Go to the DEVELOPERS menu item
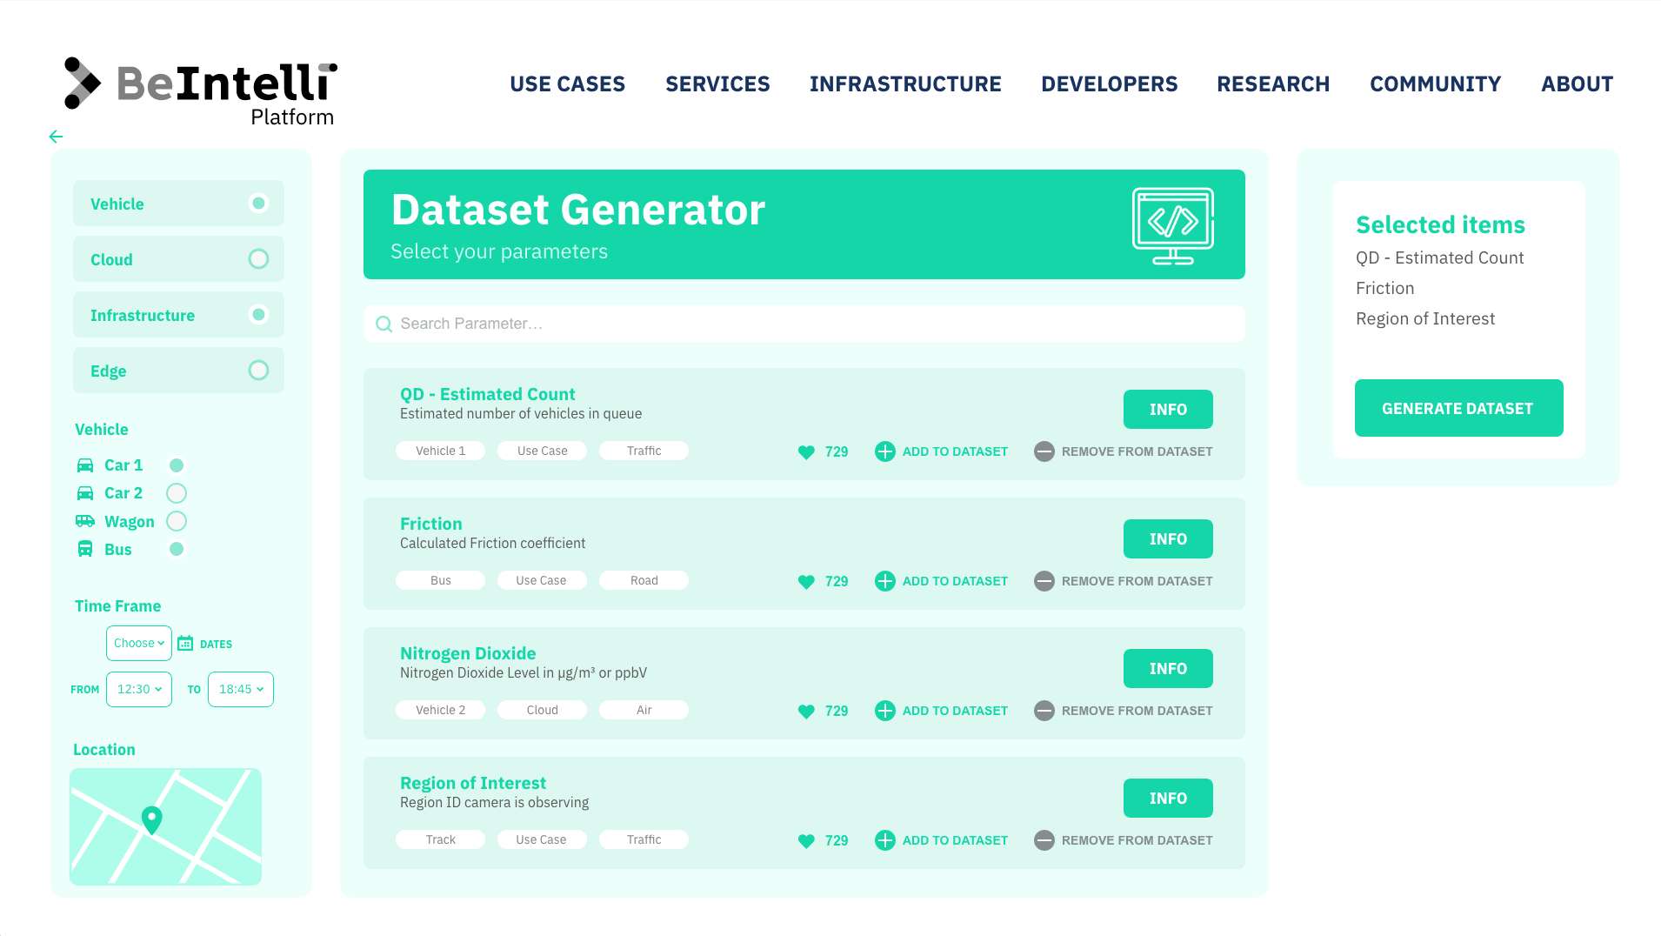The height and width of the screenshot is (936, 1661). click(1109, 84)
